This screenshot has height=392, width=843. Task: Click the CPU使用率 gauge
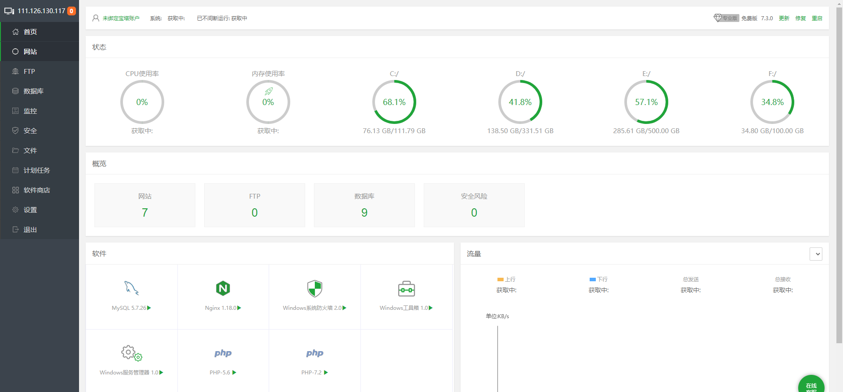(x=142, y=102)
